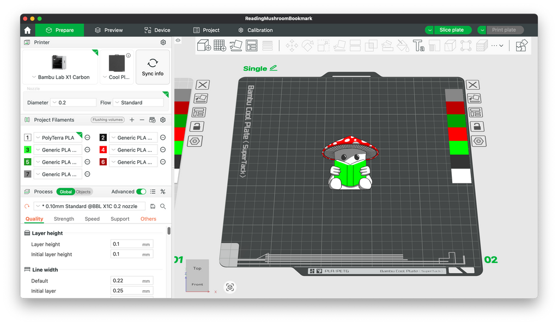Select the Others settings tab
Viewport: 558px width, 325px height.
148,219
